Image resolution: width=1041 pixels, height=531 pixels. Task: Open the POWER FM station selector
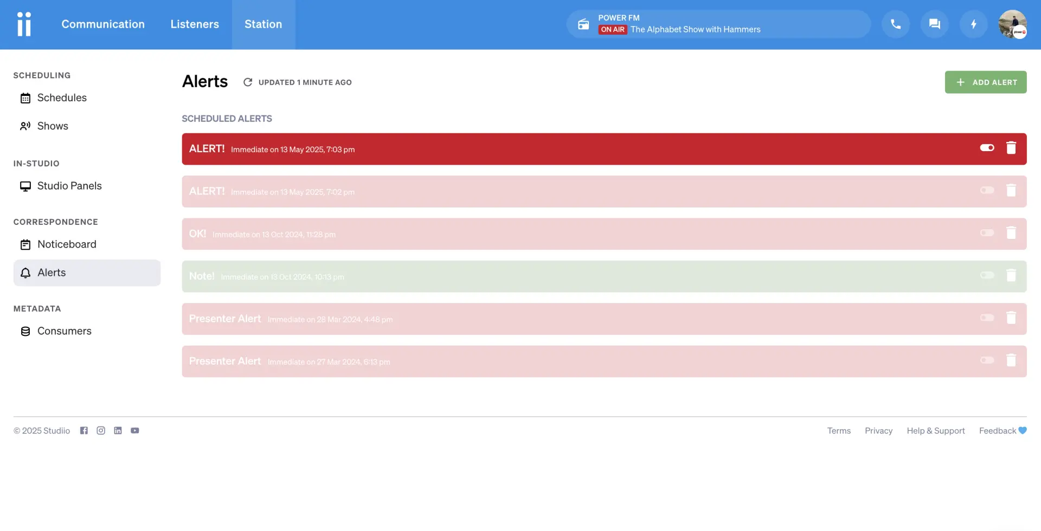point(718,24)
